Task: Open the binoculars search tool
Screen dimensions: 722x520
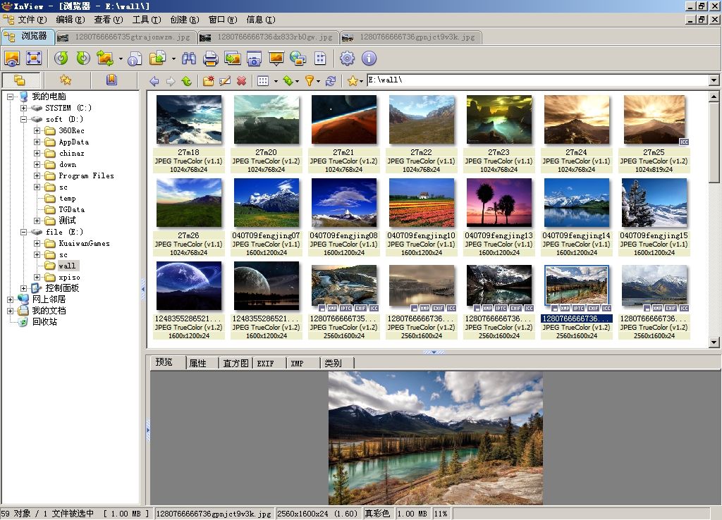Action: pos(189,58)
